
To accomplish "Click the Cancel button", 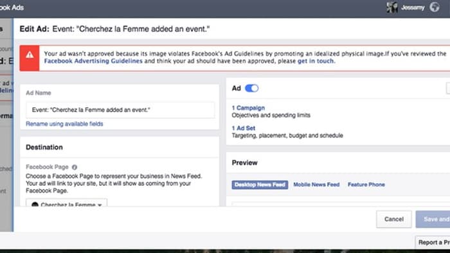I will 393,219.
